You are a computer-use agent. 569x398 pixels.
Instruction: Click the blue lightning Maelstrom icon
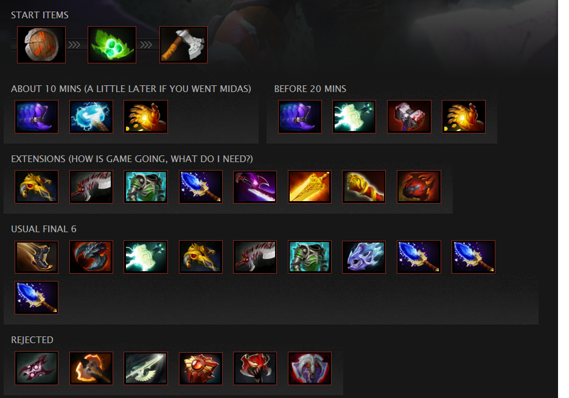[91, 116]
